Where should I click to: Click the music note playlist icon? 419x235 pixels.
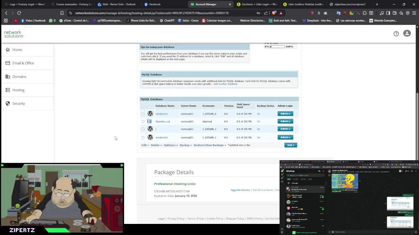click(x=382, y=13)
